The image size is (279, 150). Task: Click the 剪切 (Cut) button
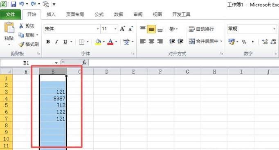click(27, 26)
